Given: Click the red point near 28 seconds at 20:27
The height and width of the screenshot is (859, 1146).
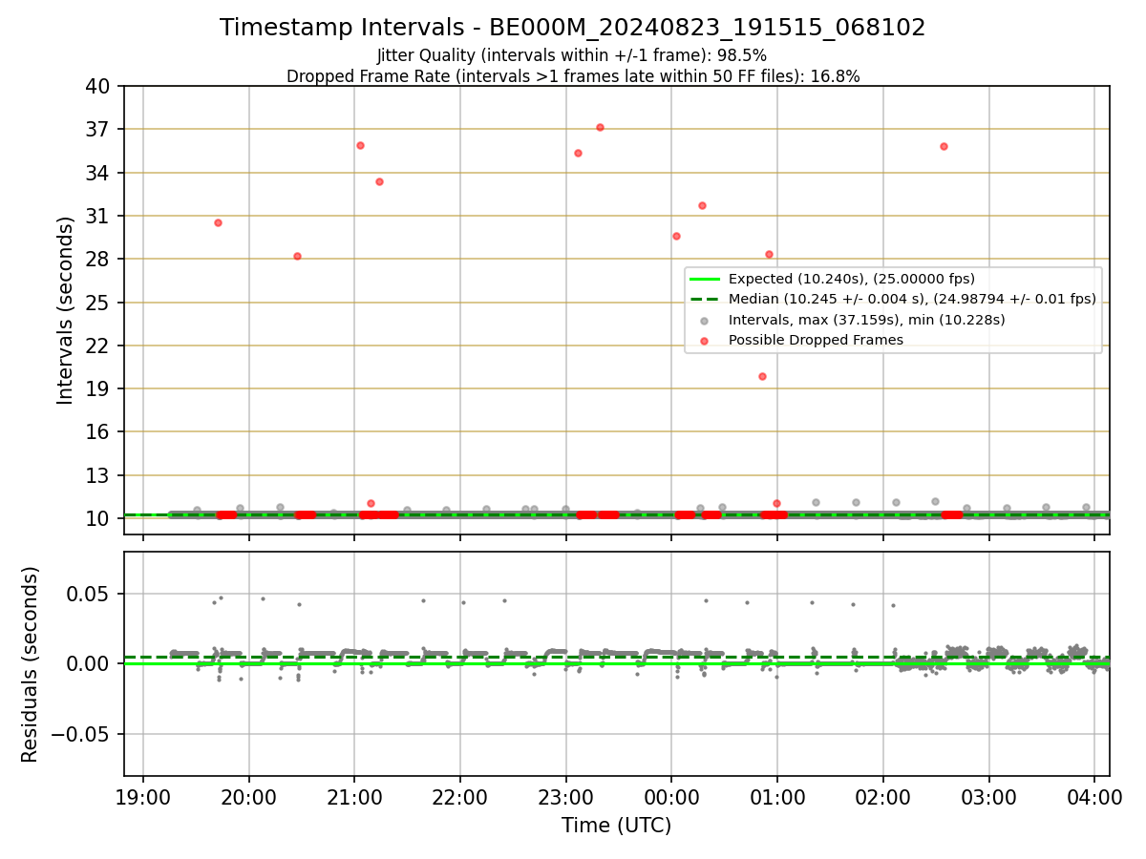Looking at the screenshot, I should 297,256.
